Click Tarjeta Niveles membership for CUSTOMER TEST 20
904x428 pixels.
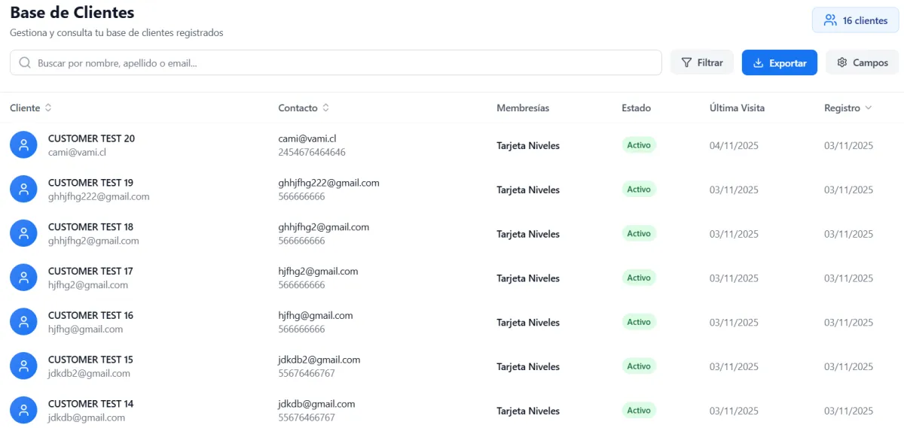coord(528,146)
